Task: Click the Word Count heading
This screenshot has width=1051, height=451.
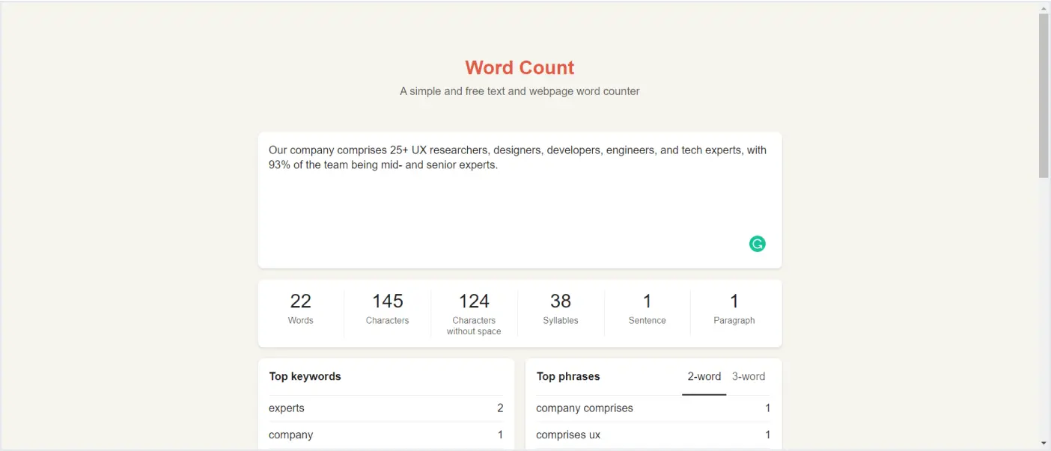Action: (520, 67)
